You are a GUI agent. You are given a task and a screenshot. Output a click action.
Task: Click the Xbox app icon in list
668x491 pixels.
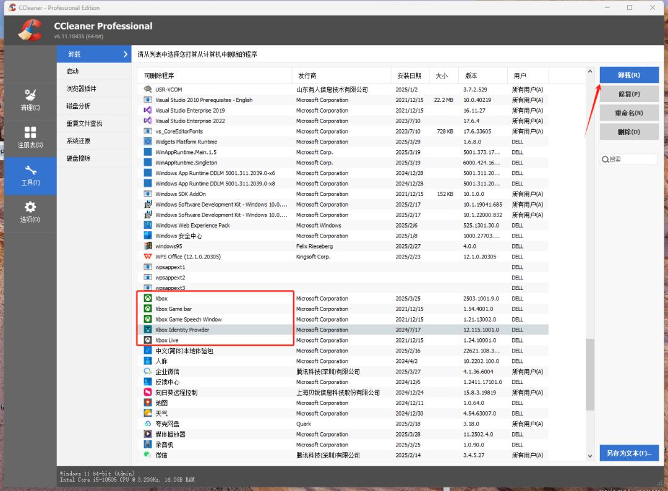[x=148, y=298]
